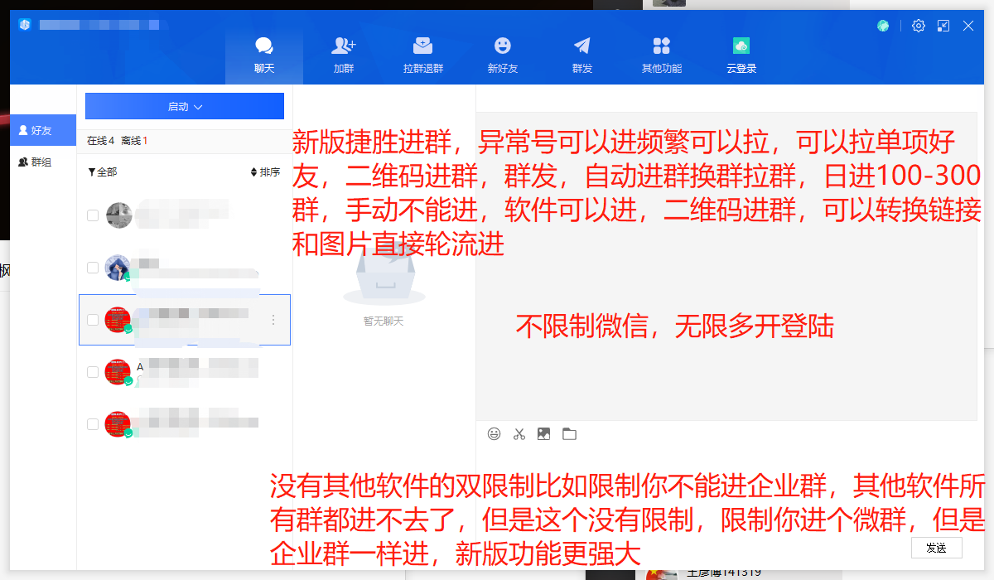Click the 其他功能 grid icon
This screenshot has width=994, height=580.
[x=662, y=55]
